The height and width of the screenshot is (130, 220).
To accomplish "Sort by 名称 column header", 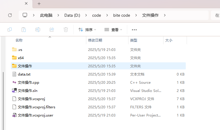I will tap(19, 40).
